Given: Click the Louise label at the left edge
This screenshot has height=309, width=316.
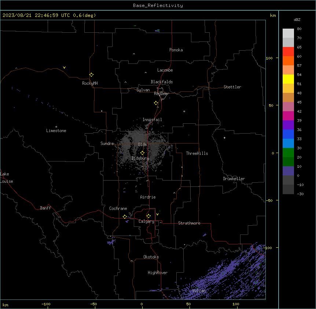Looking at the screenshot, I should (x=7, y=181).
